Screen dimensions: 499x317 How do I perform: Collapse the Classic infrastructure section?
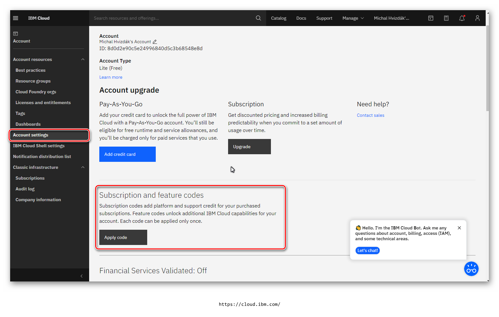83,167
